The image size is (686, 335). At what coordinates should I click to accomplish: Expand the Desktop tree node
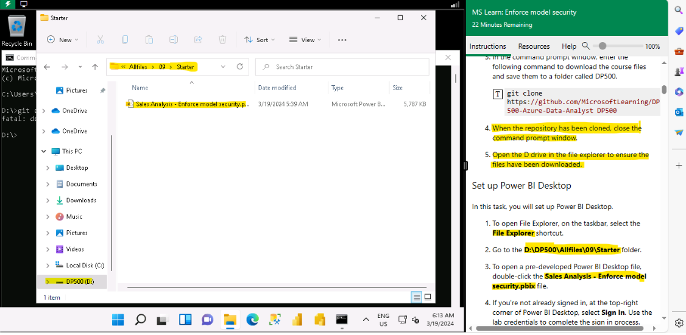[x=48, y=168]
